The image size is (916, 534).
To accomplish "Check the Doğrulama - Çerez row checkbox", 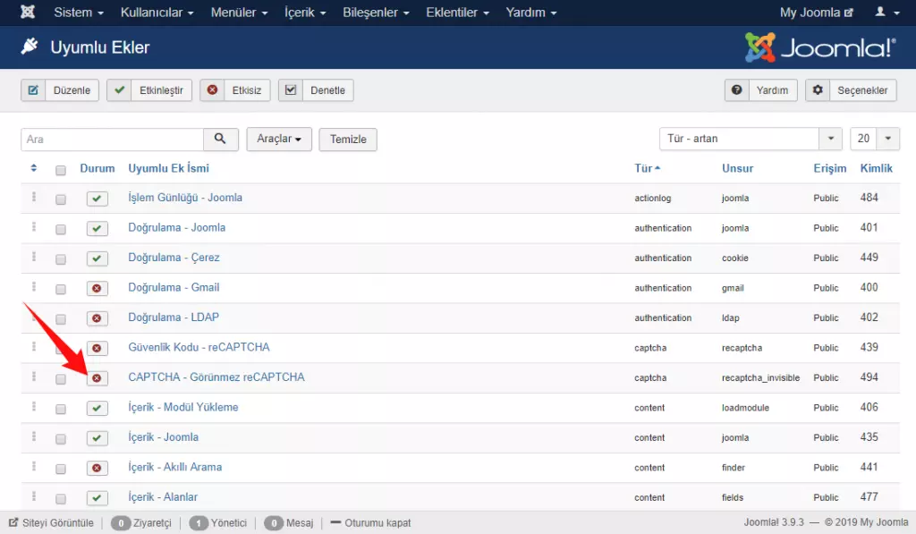I will (x=61, y=259).
